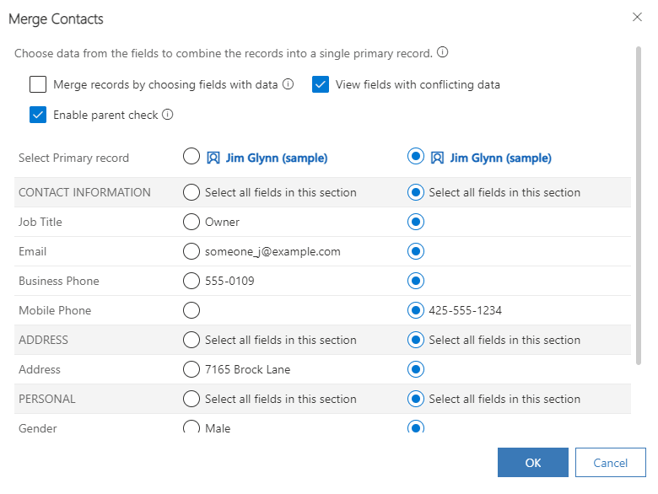
Task: Show info icon next to Enable parent check
Action: tap(167, 115)
